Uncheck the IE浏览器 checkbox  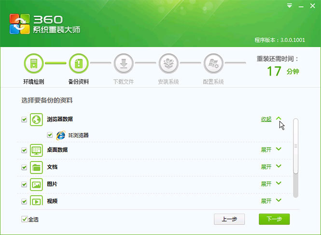(x=50, y=135)
